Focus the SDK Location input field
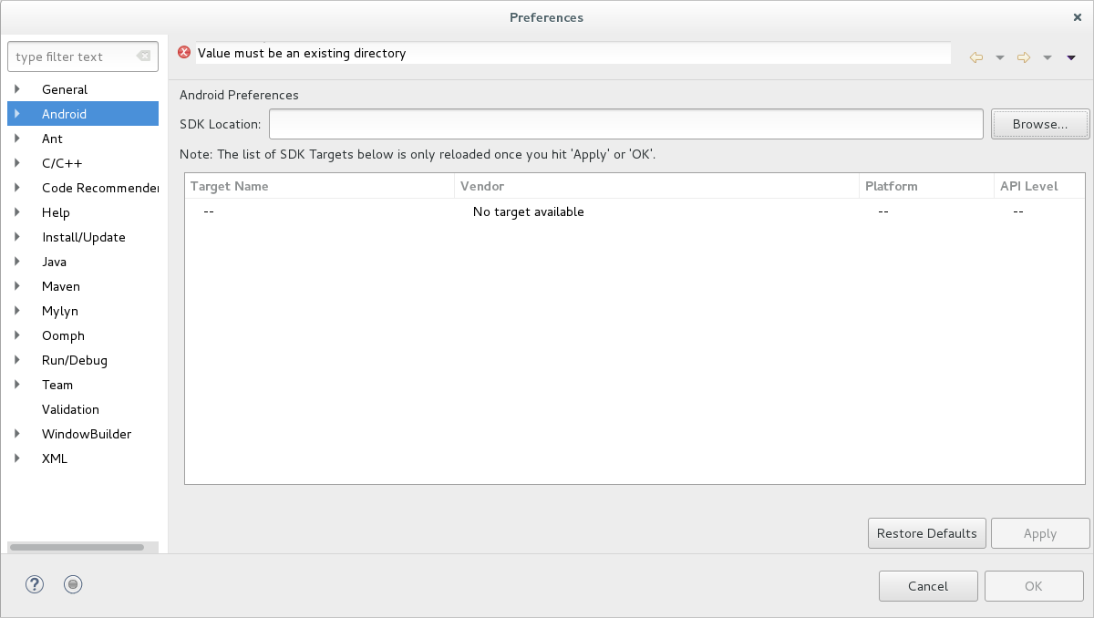Viewport: 1094px width, 618px height. tap(626, 124)
